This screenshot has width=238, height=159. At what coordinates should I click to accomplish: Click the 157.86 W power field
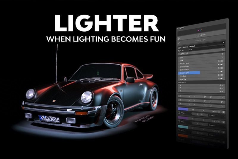[215, 112]
